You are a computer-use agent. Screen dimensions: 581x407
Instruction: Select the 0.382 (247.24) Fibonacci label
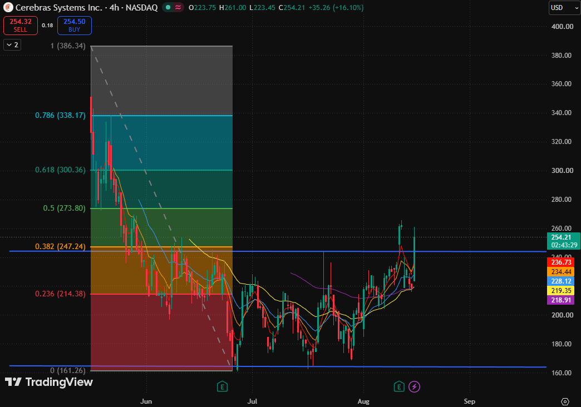tap(60, 247)
